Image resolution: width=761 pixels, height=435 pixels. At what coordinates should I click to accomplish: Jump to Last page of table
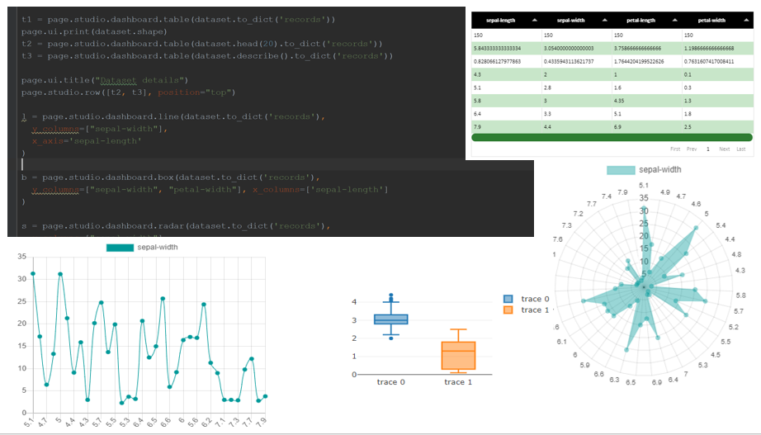[x=740, y=149]
